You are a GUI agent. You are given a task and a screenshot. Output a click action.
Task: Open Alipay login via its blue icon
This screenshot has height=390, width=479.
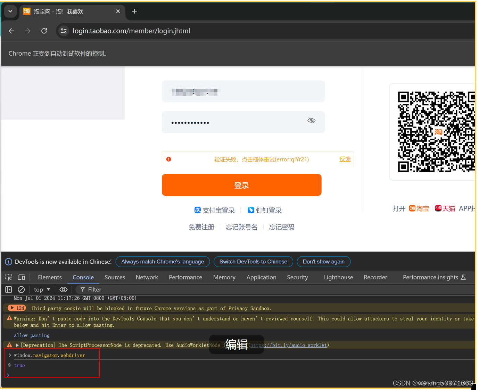click(x=198, y=210)
